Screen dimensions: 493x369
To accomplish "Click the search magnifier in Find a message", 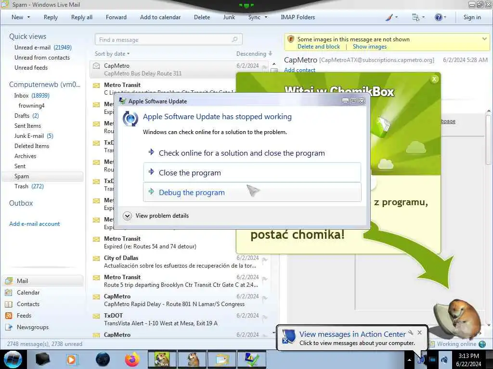I will click(x=234, y=39).
